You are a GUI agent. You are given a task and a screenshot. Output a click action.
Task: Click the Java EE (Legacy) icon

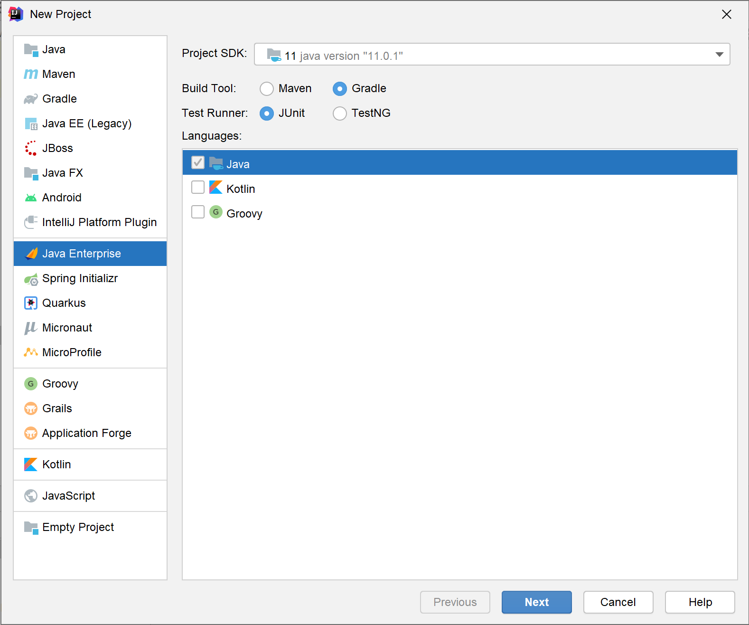click(31, 123)
